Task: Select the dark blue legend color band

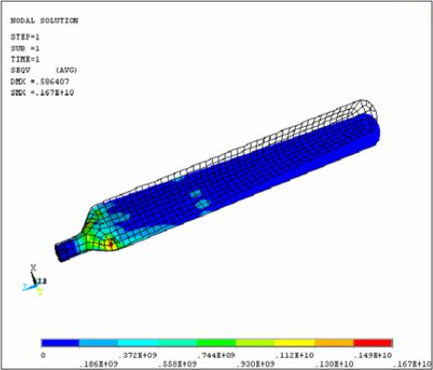Action: click(61, 343)
